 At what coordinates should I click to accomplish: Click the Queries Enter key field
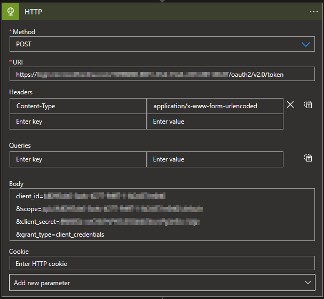[78, 159]
